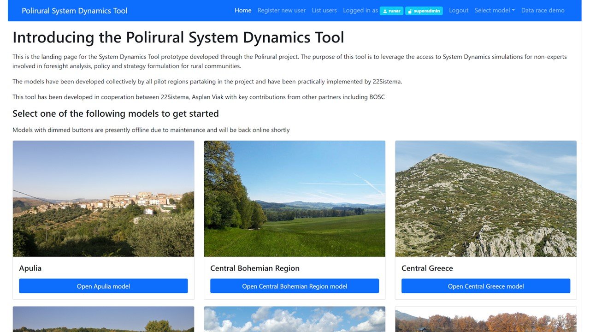Click the person icon on the runar badge
Viewport: 590px width, 332px height.
pos(385,11)
